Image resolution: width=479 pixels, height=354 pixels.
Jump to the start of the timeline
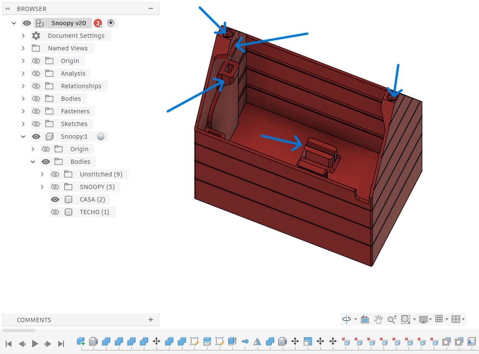pyautogui.click(x=8, y=344)
